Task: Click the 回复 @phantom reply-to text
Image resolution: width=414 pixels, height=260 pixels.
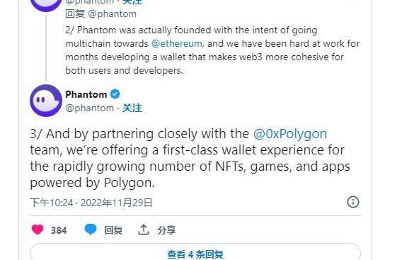Action: (x=101, y=13)
